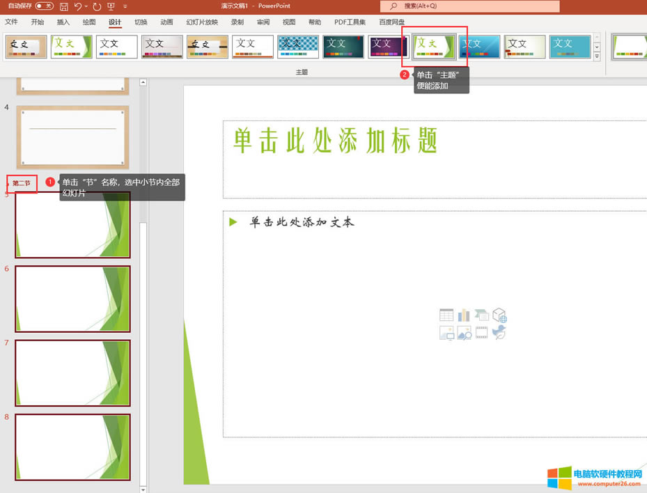Apply the dark teal chalkboard theme
Viewport: 647px width, 493px height.
point(343,47)
